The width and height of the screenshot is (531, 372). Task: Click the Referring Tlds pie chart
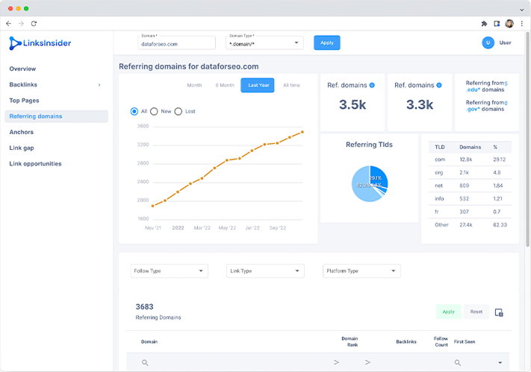[x=370, y=183]
